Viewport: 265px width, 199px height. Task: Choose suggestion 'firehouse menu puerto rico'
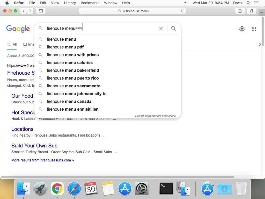coord(108,78)
